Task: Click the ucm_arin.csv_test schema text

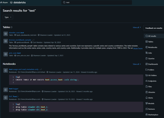Action: tap(23, 56)
